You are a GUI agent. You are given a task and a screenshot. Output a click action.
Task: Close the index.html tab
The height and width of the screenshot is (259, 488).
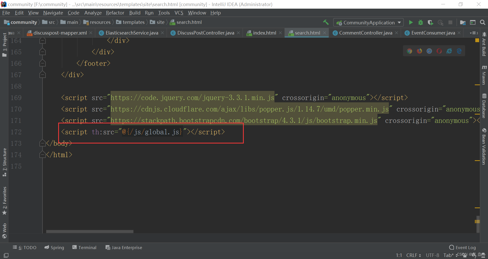tap(280, 33)
